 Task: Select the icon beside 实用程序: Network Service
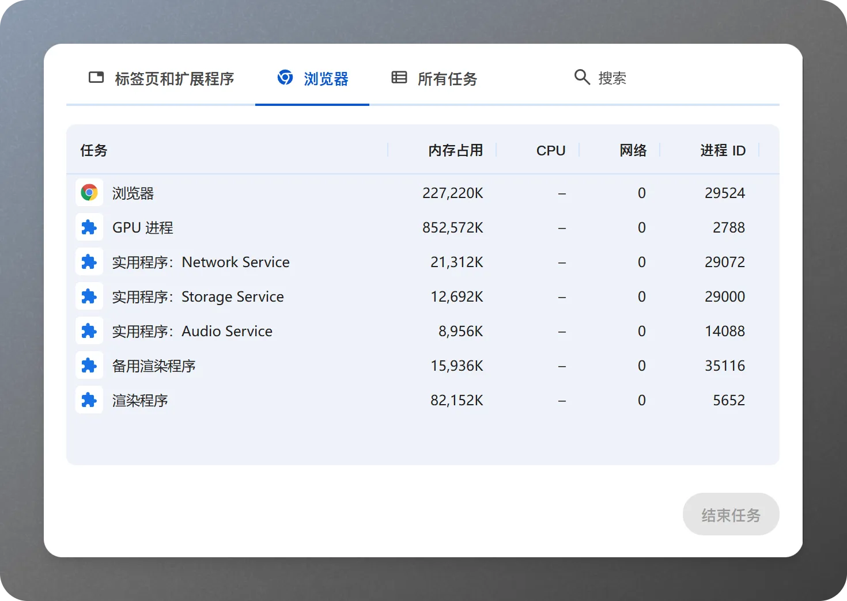click(89, 261)
